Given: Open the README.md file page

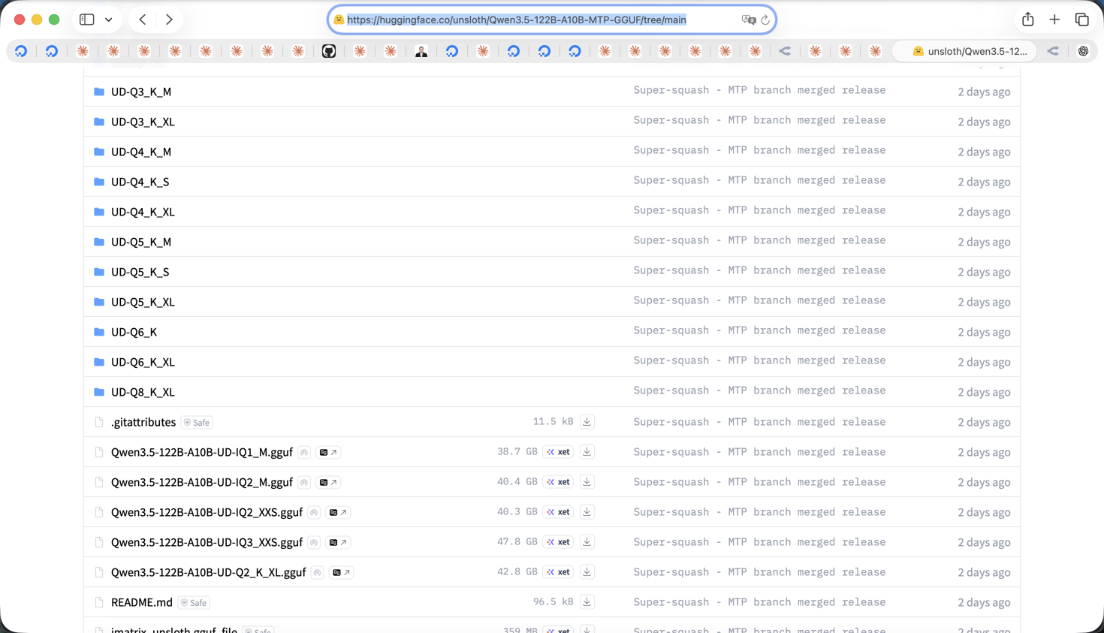Looking at the screenshot, I should point(142,602).
